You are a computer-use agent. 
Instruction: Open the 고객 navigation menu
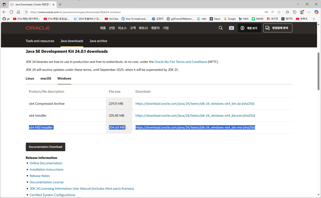tap(133, 28)
